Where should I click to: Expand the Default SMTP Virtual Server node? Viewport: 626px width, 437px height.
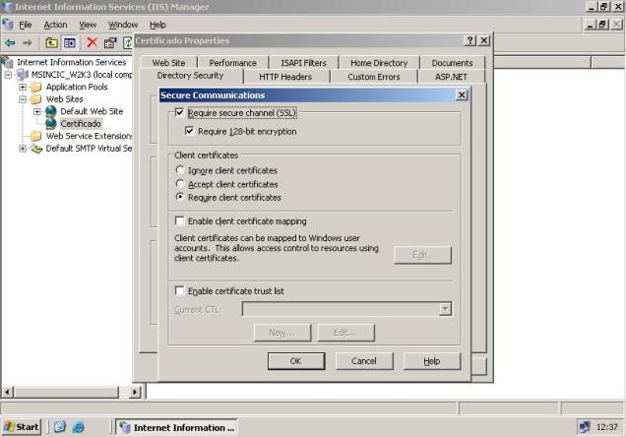[24, 149]
